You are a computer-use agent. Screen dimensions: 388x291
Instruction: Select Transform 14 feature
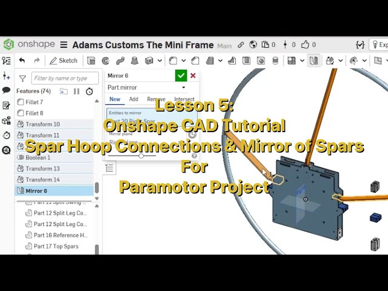coord(55,179)
